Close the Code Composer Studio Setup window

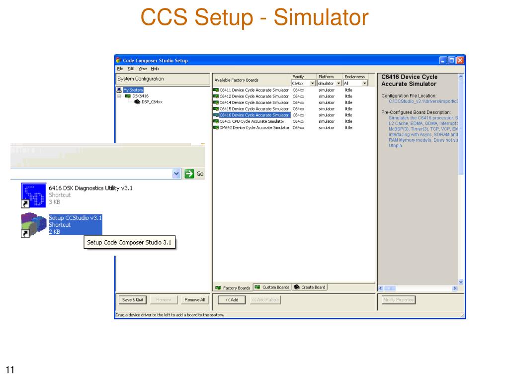(x=460, y=60)
